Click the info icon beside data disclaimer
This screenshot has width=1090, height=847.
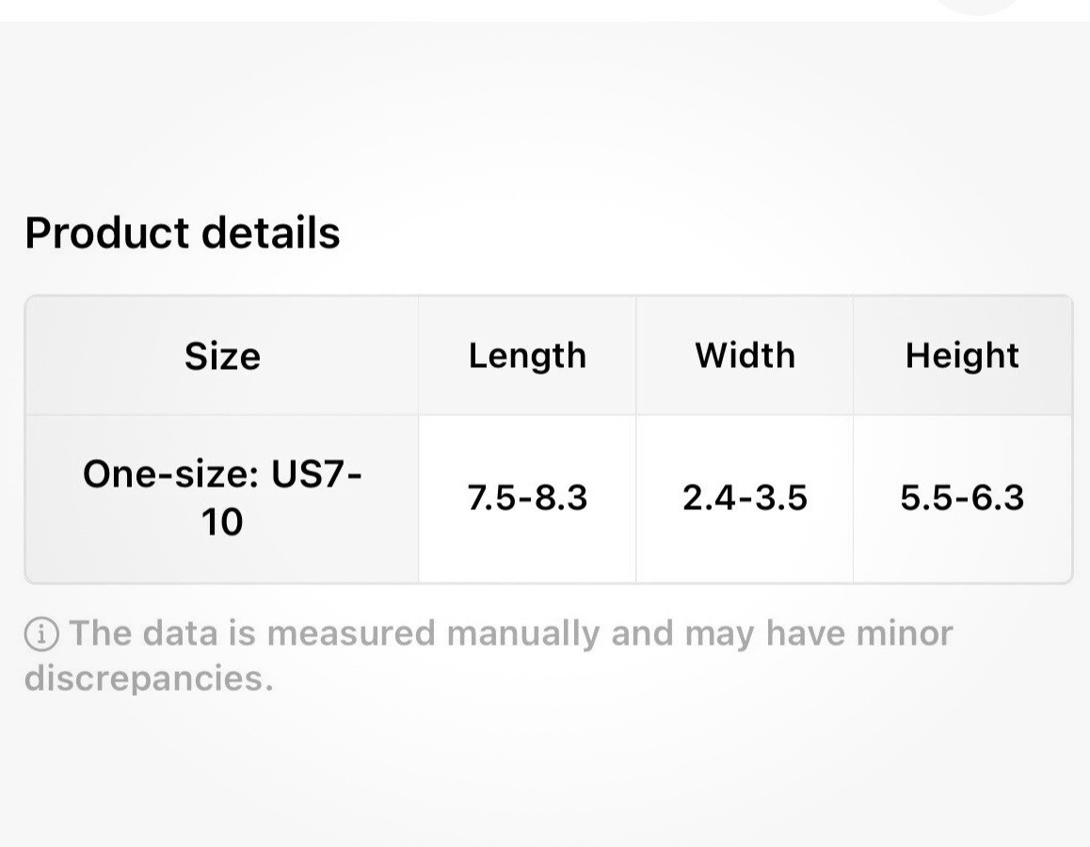click(x=41, y=634)
